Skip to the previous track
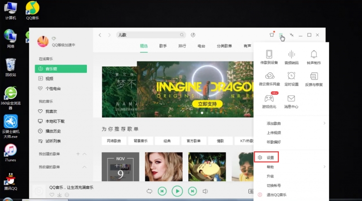362x201 pixels. click(162, 191)
